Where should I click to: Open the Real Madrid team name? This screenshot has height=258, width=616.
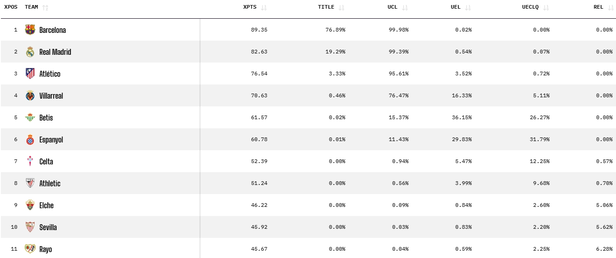55,52
